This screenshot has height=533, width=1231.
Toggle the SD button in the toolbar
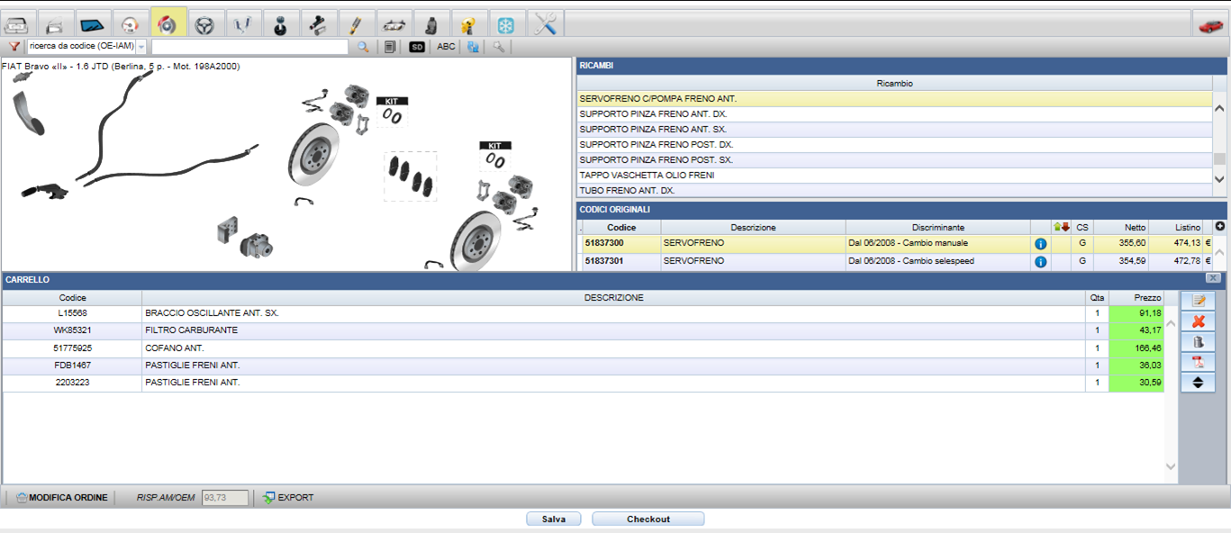click(417, 47)
